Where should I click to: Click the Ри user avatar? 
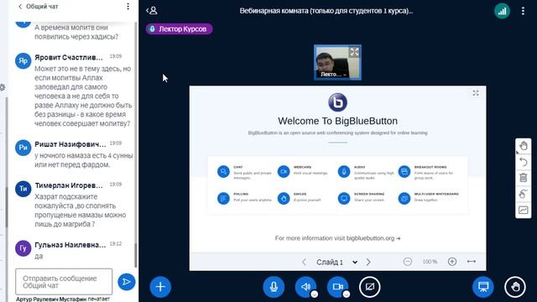(x=23, y=148)
